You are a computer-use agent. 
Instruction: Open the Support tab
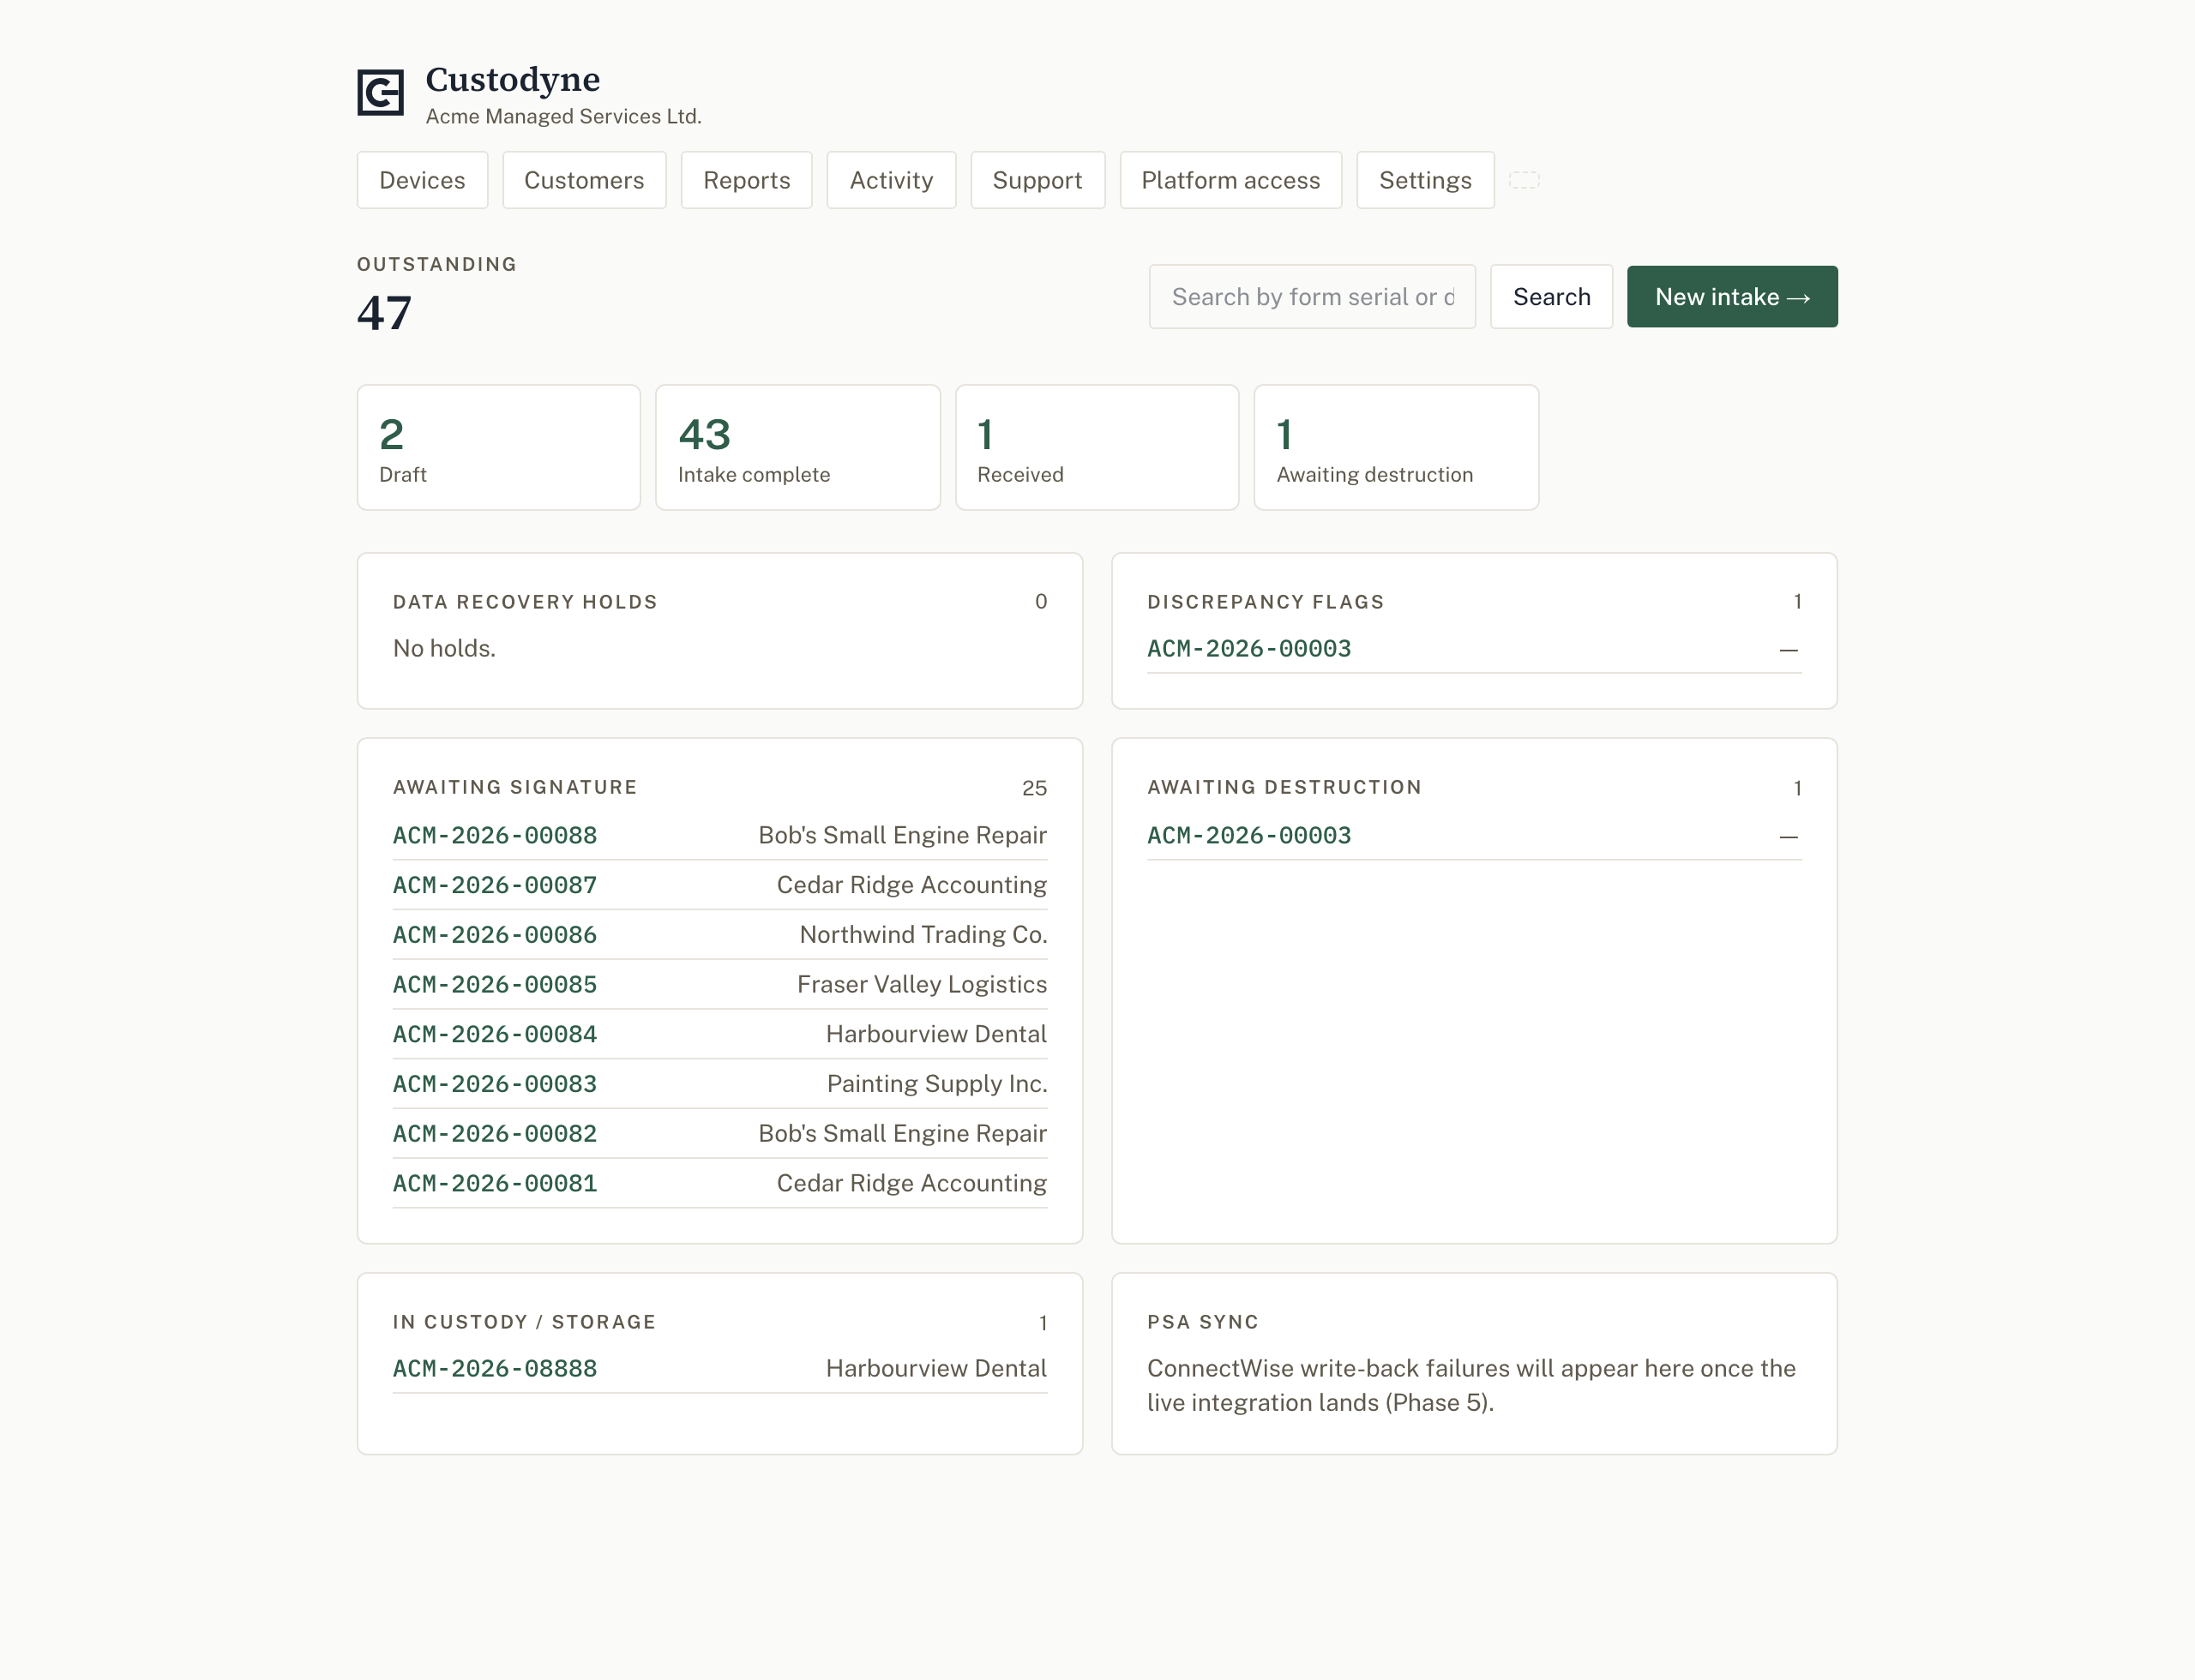click(x=1037, y=180)
